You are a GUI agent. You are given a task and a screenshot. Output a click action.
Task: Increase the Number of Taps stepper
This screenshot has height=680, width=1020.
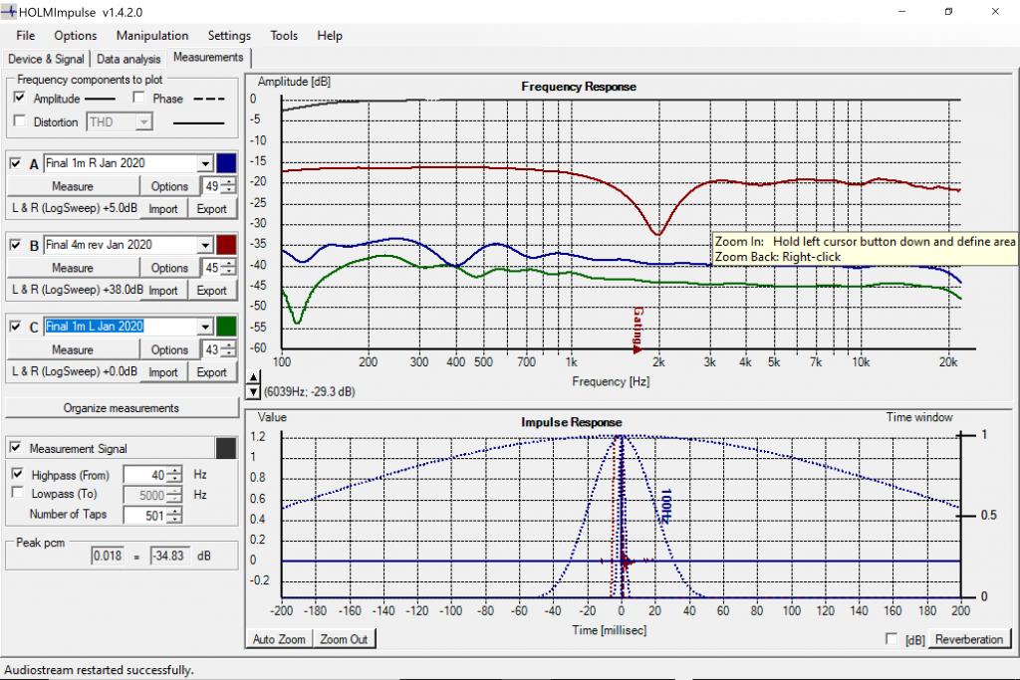[x=175, y=511]
